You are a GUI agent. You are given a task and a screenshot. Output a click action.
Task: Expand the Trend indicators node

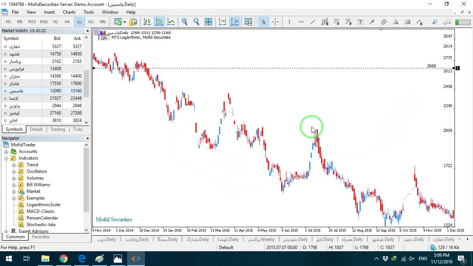point(14,165)
